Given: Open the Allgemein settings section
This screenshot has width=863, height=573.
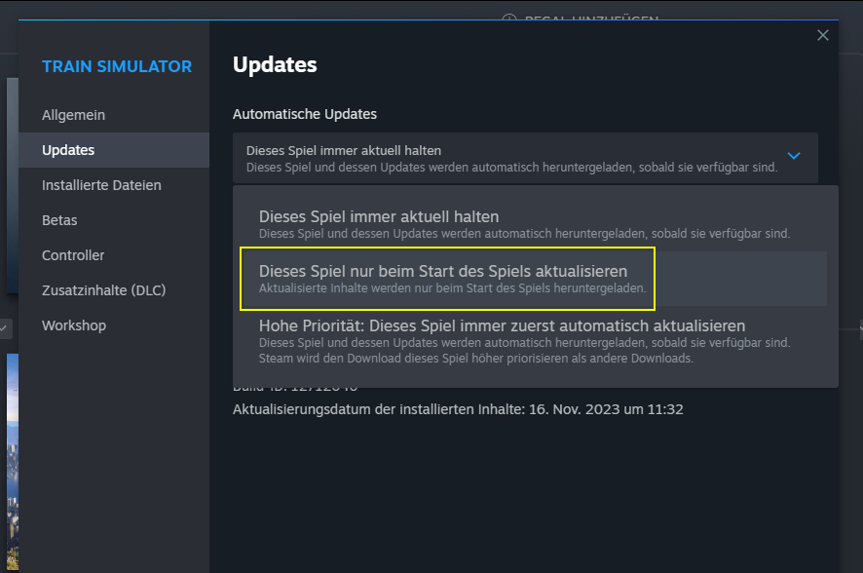Looking at the screenshot, I should pyautogui.click(x=114, y=115).
